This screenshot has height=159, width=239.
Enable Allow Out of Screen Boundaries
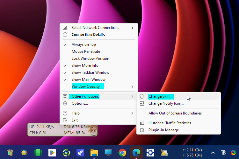coord(178,113)
